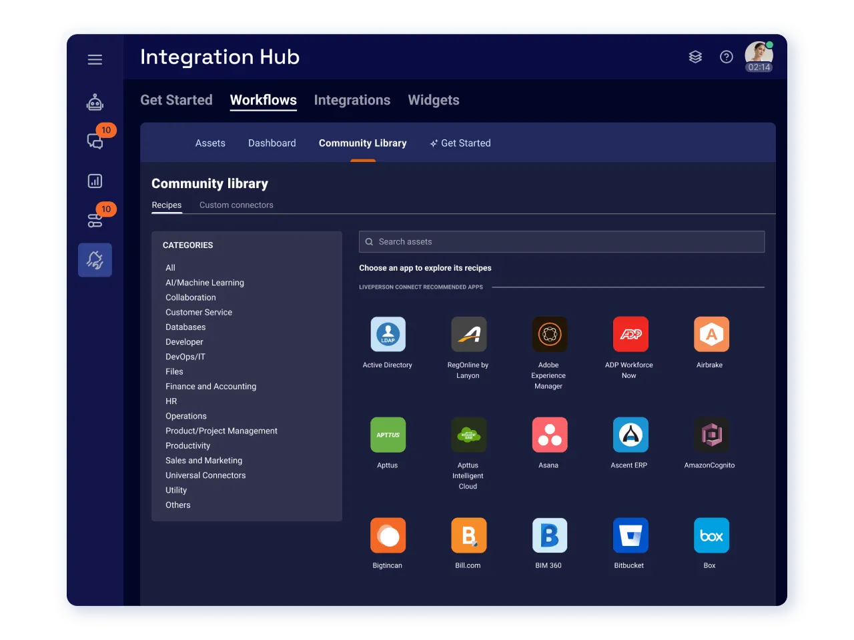Image resolution: width=854 pixels, height=640 pixels.
Task: Filter by Customer Service category
Action: click(199, 312)
